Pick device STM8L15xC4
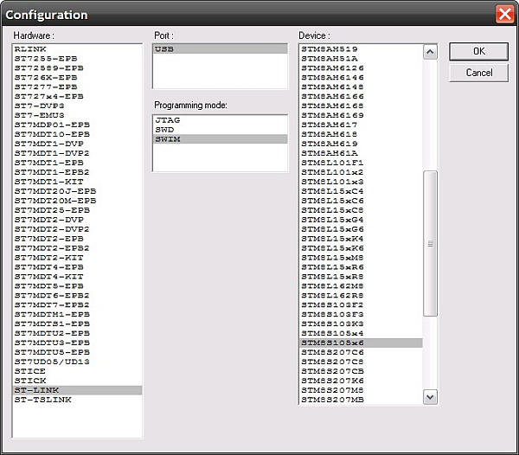The width and height of the screenshot is (519, 455). 361,191
